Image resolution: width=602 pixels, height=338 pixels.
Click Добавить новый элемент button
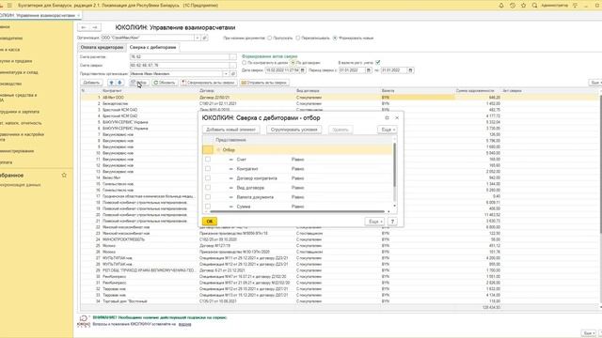pyautogui.click(x=230, y=130)
